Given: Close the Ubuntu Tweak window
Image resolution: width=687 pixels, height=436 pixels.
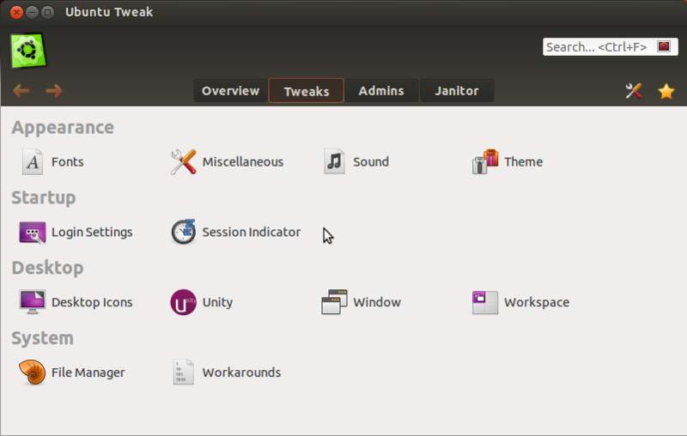Looking at the screenshot, I should click(16, 12).
